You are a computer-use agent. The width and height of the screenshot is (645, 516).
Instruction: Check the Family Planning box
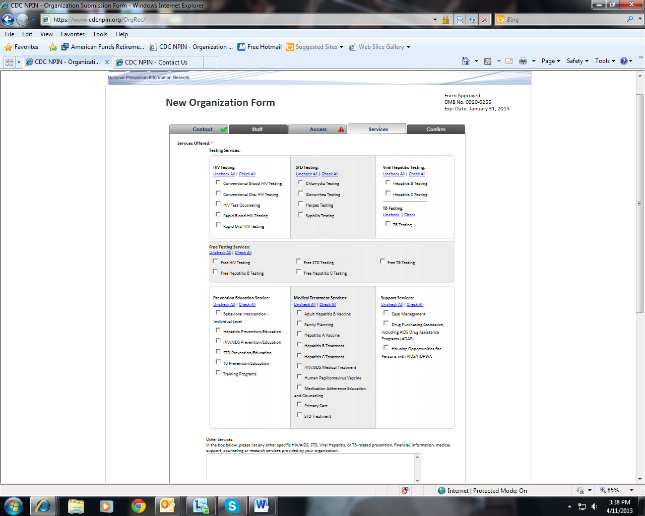(x=299, y=324)
